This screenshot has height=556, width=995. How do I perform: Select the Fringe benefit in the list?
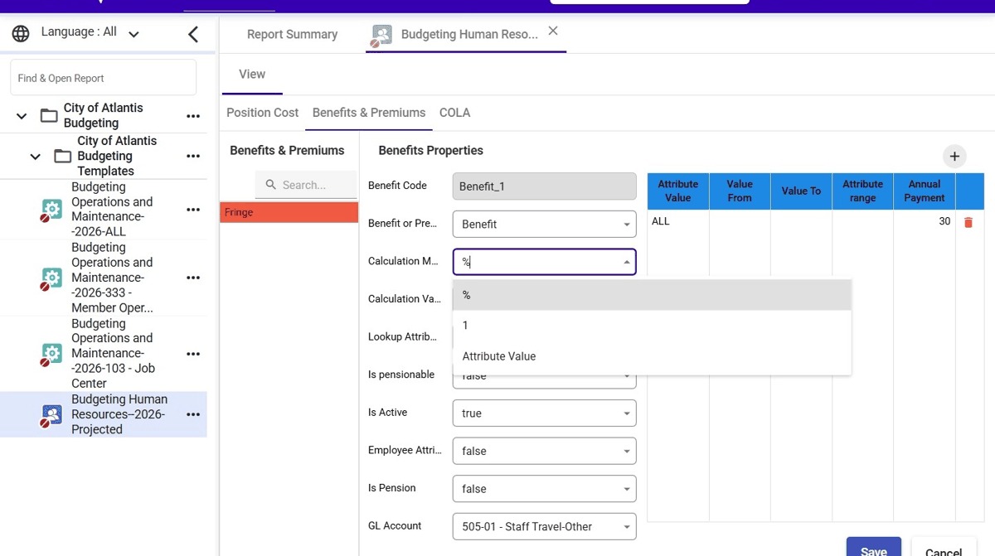289,213
